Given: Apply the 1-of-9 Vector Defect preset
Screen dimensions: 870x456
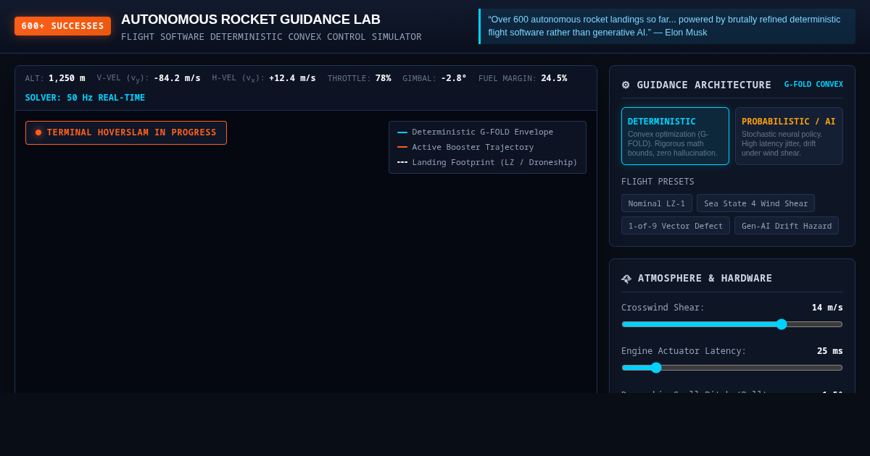Looking at the screenshot, I should tap(676, 226).
